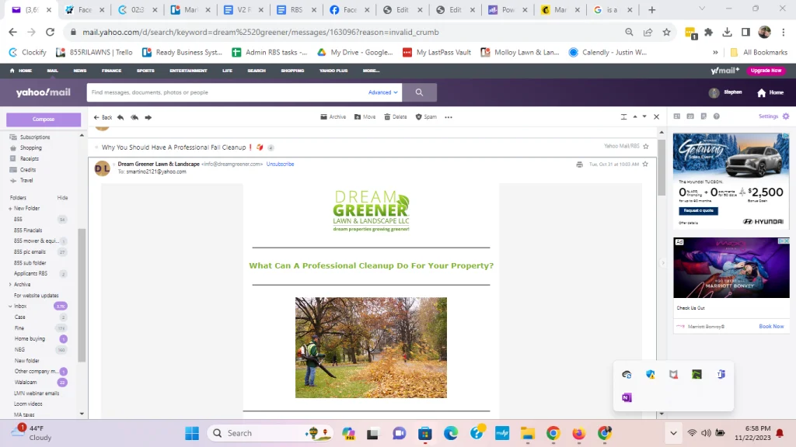This screenshot has width=796, height=447.
Task: Click the Compose button
Action: coord(44,119)
